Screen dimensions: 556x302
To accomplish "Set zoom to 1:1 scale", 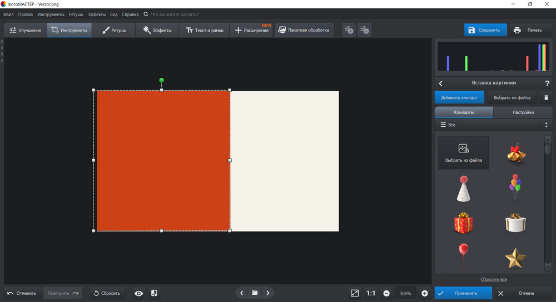I will click(x=370, y=293).
